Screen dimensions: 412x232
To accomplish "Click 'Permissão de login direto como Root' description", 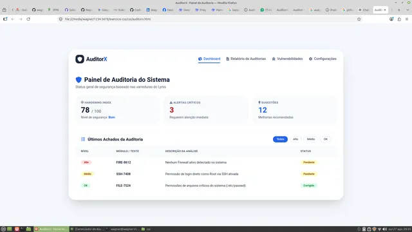I will tap(201, 174).
